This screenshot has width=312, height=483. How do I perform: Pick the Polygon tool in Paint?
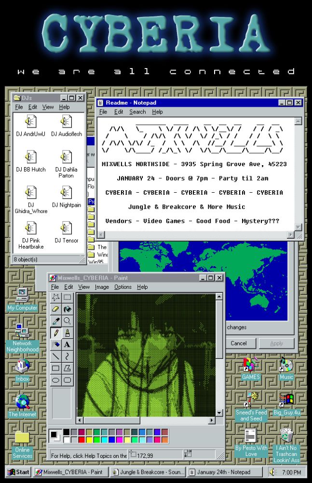point(68,368)
